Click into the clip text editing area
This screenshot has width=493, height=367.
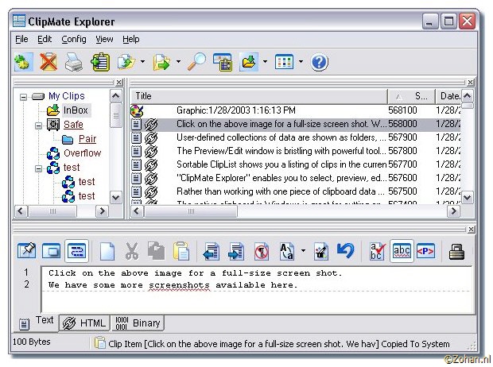tap(257, 290)
